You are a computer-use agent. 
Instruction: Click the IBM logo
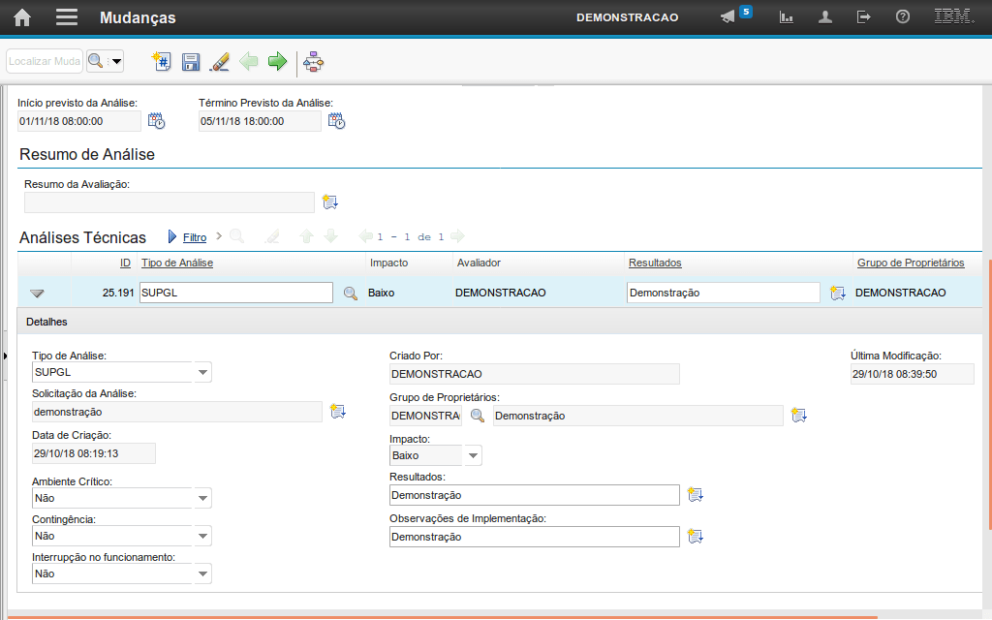click(954, 16)
